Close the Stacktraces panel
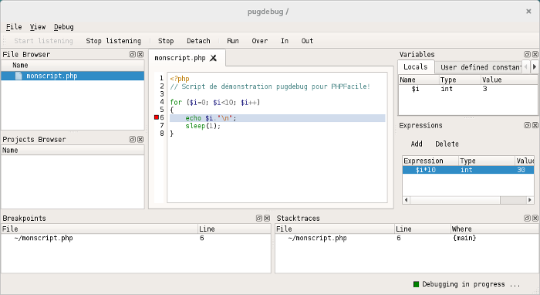Image resolution: width=540 pixels, height=295 pixels. click(535, 218)
